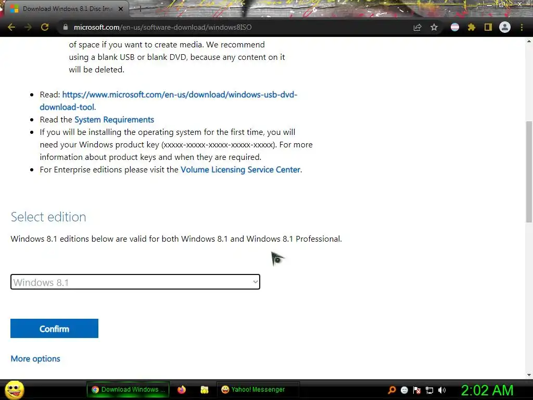Select the Download Windows 8.1 Disc Image tab
Image resolution: width=533 pixels, height=400 pixels.
(x=66, y=9)
